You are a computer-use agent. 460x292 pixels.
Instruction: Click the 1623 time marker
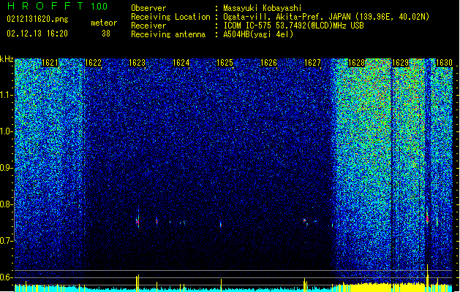point(137,63)
